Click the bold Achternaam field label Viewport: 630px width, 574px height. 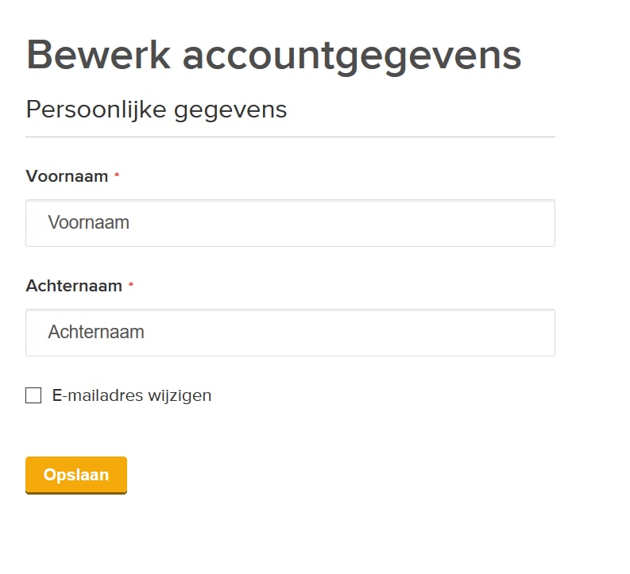[x=74, y=286]
